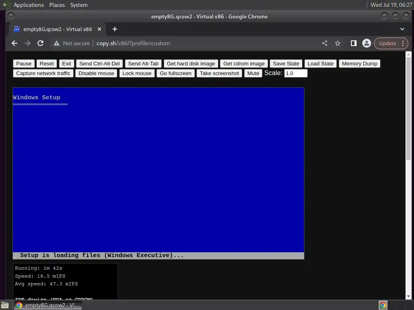Send Alt-Tab to the VM
The width and height of the screenshot is (414, 310).
[144, 63]
